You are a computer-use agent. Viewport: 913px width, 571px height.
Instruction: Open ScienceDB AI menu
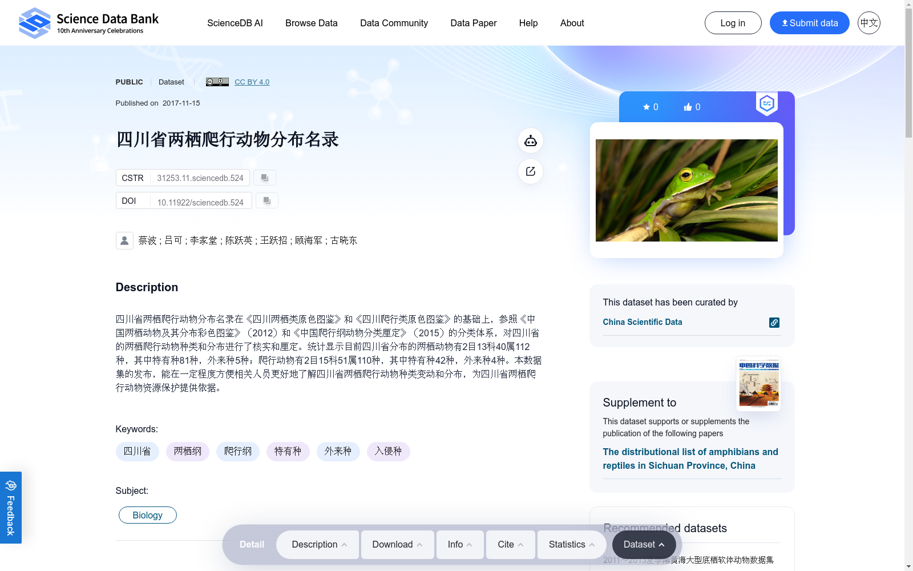pos(235,23)
